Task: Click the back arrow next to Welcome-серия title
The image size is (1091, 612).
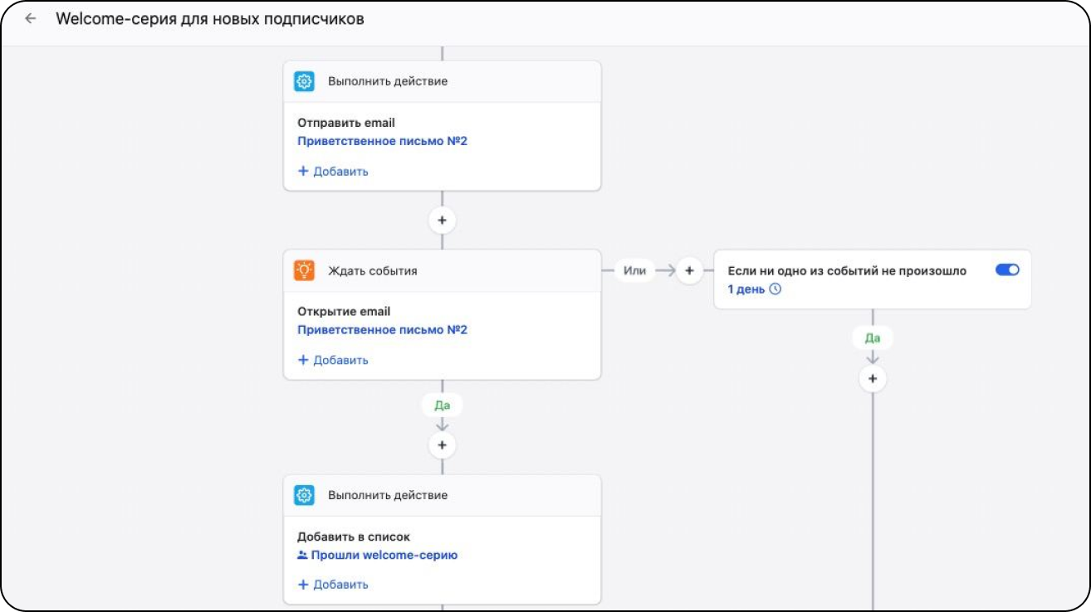Action: point(31,18)
